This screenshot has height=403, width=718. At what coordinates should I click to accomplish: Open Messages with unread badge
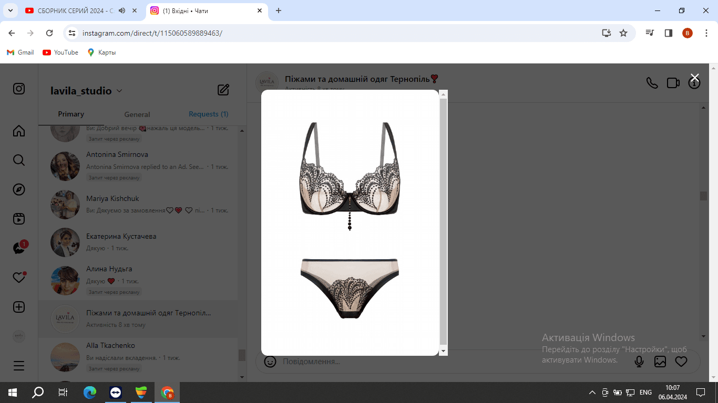click(20, 248)
